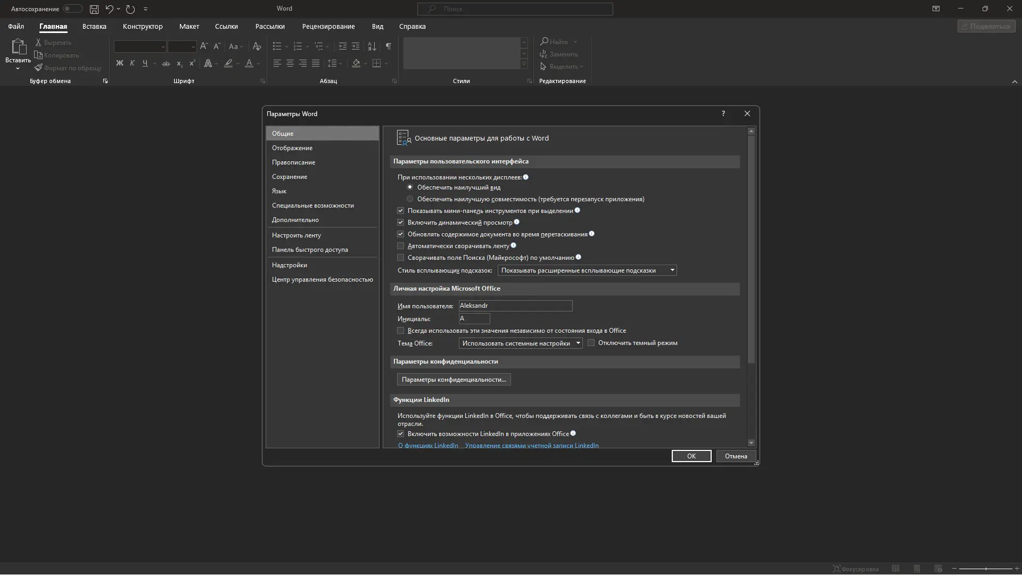This screenshot has width=1022, height=575.
Task: Check Отключить темный режим box
Action: tap(591, 343)
